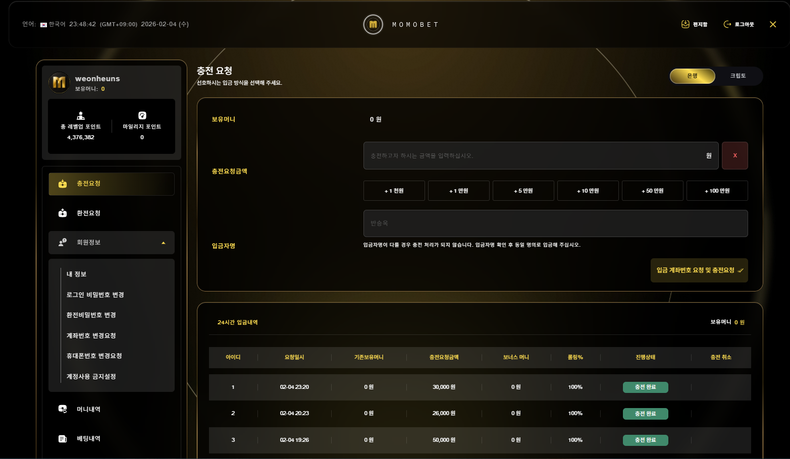The height and width of the screenshot is (459, 790).
Task: Open the 편지함 inbox icon
Action: [x=685, y=24]
